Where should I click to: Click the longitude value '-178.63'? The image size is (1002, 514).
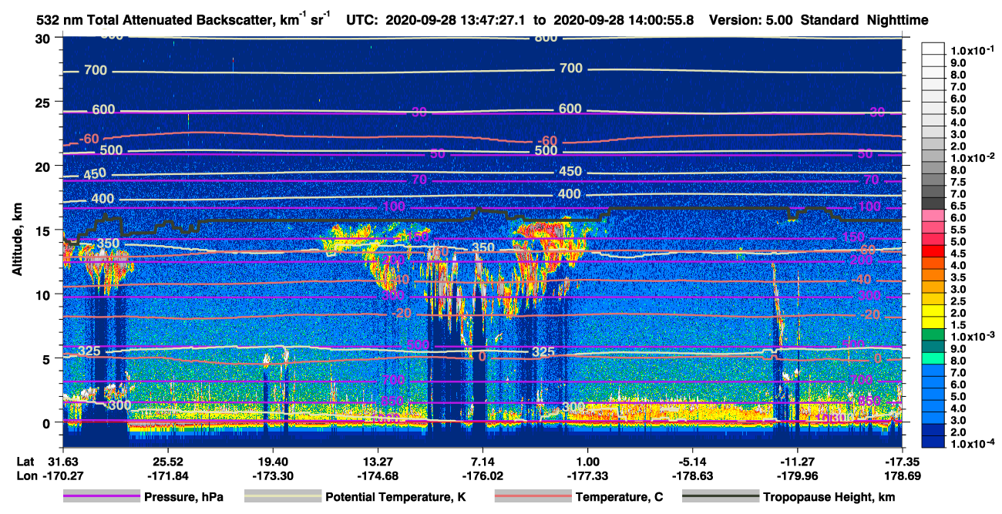(x=692, y=475)
